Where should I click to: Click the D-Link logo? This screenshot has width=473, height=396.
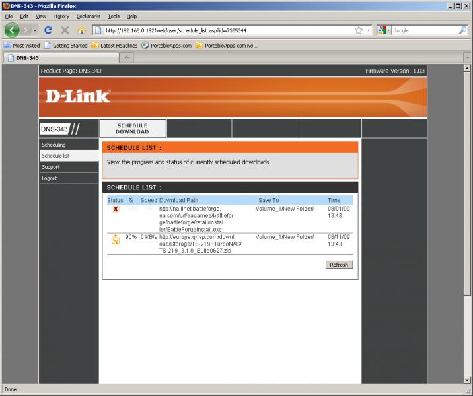click(x=78, y=96)
